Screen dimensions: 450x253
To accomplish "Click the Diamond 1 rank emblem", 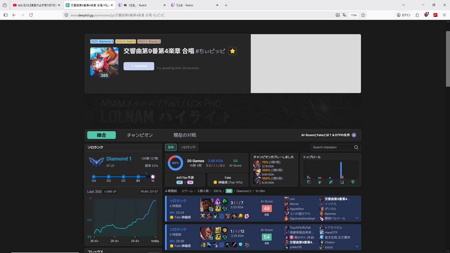I will point(96,161).
